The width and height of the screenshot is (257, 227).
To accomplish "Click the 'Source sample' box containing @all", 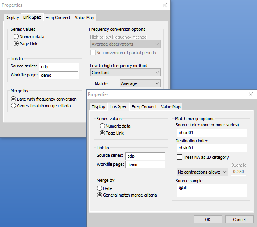I will (211, 190).
